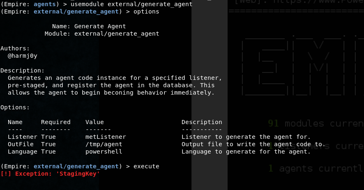Click the 'powershell' value

click(x=104, y=152)
